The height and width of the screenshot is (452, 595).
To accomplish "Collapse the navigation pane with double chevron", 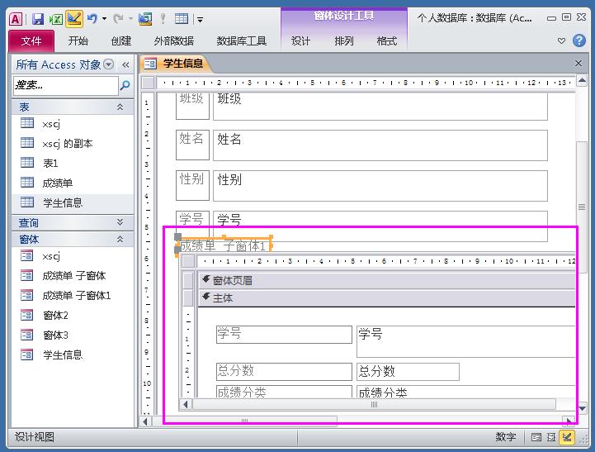I will pos(125,65).
